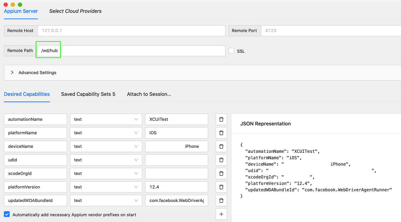Delete the xcodeOrgId capability row
The image size is (401, 222).
click(221, 173)
